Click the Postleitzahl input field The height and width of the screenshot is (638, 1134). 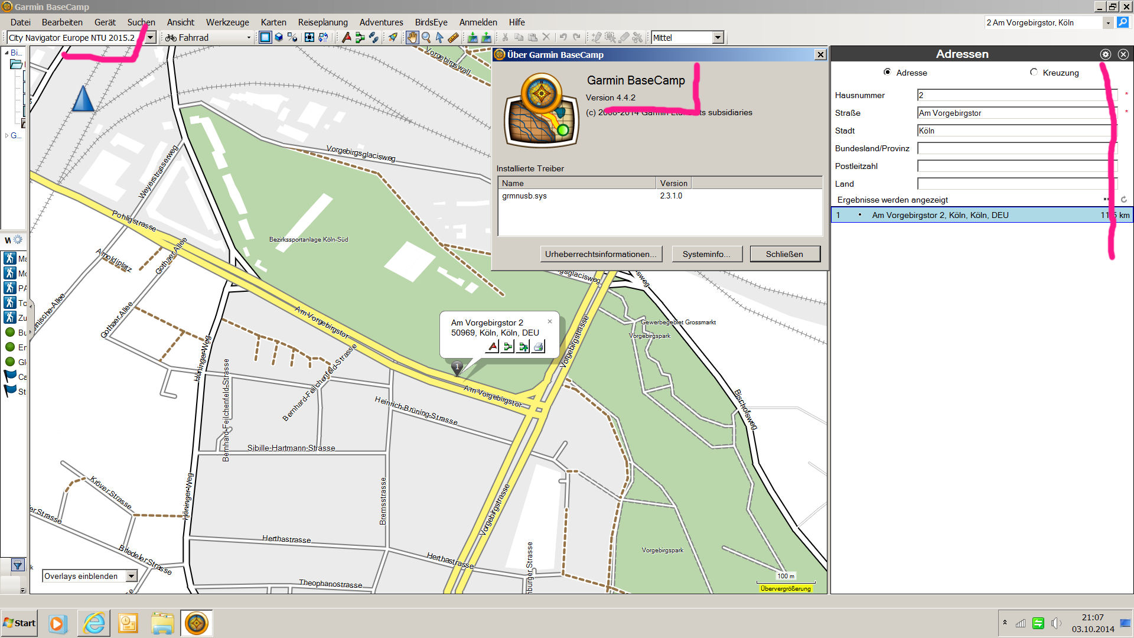coord(1017,166)
